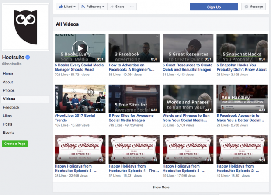Open 5 Free Sites for Awesome link
The width and height of the screenshot is (271, 195).
[x=131, y=118]
